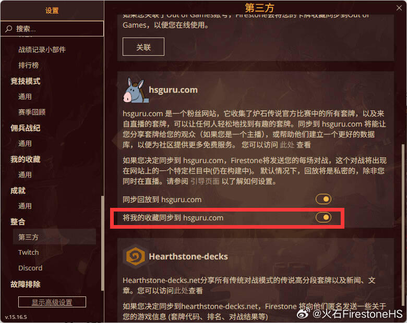Viewport: 407px width, 323px height.
Task: Open Twitch settings section
Action: [x=29, y=252]
